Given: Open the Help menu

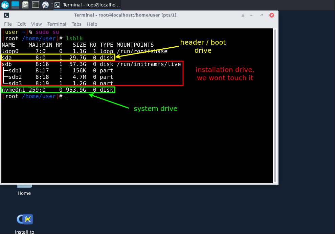Looking at the screenshot, I should point(92,24).
